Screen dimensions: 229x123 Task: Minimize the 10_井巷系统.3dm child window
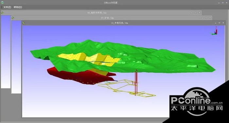pos(216,23)
